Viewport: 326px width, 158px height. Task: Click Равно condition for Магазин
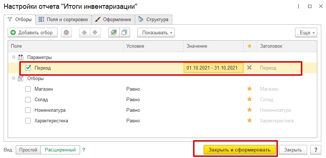(x=133, y=89)
